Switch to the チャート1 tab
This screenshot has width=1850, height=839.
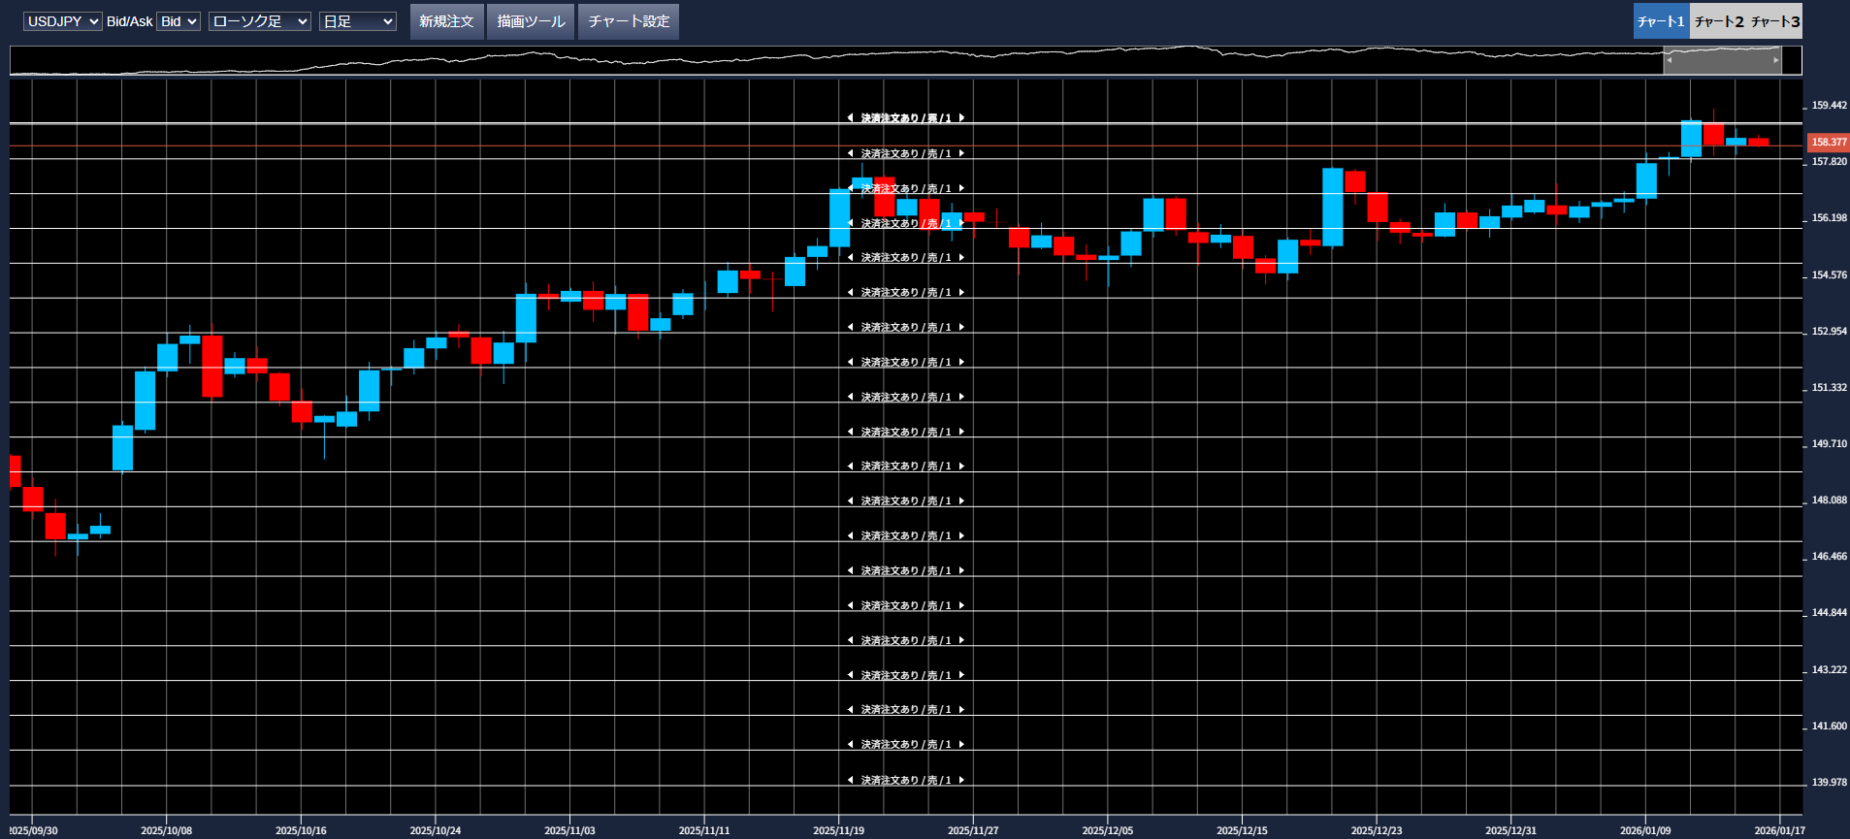(1661, 21)
